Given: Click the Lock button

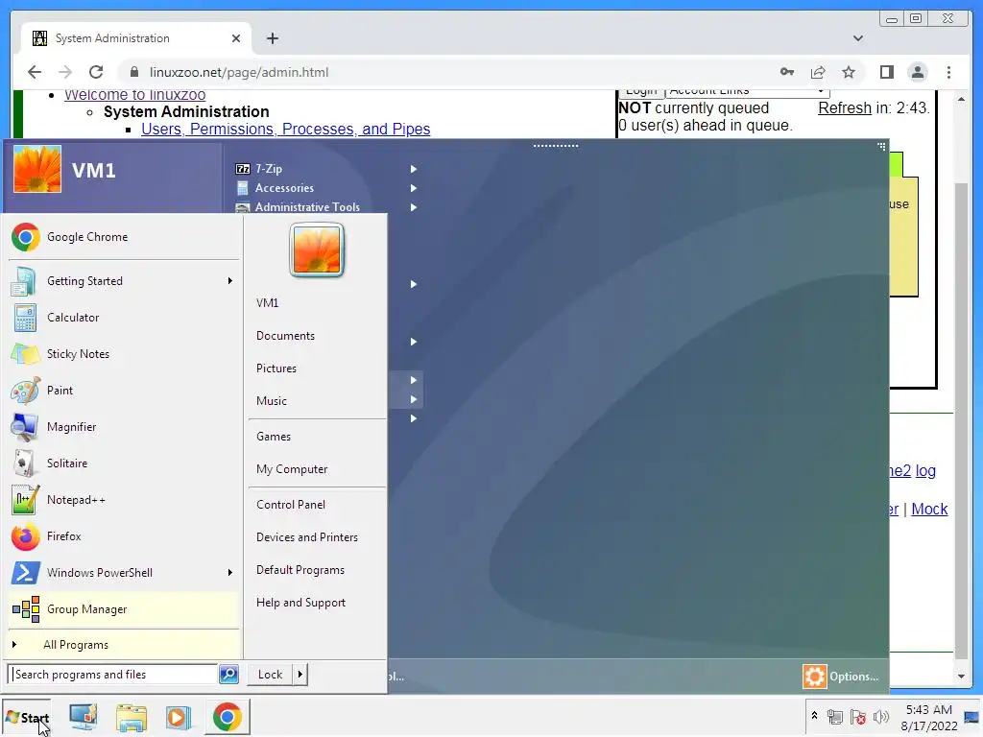Looking at the screenshot, I should (x=270, y=675).
